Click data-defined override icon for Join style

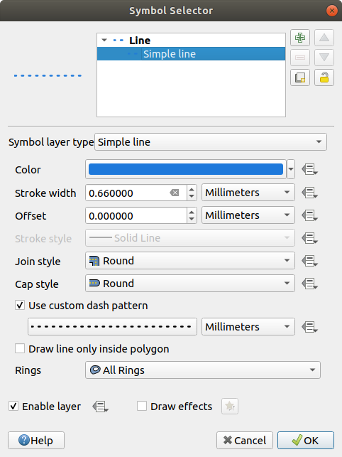tap(309, 261)
